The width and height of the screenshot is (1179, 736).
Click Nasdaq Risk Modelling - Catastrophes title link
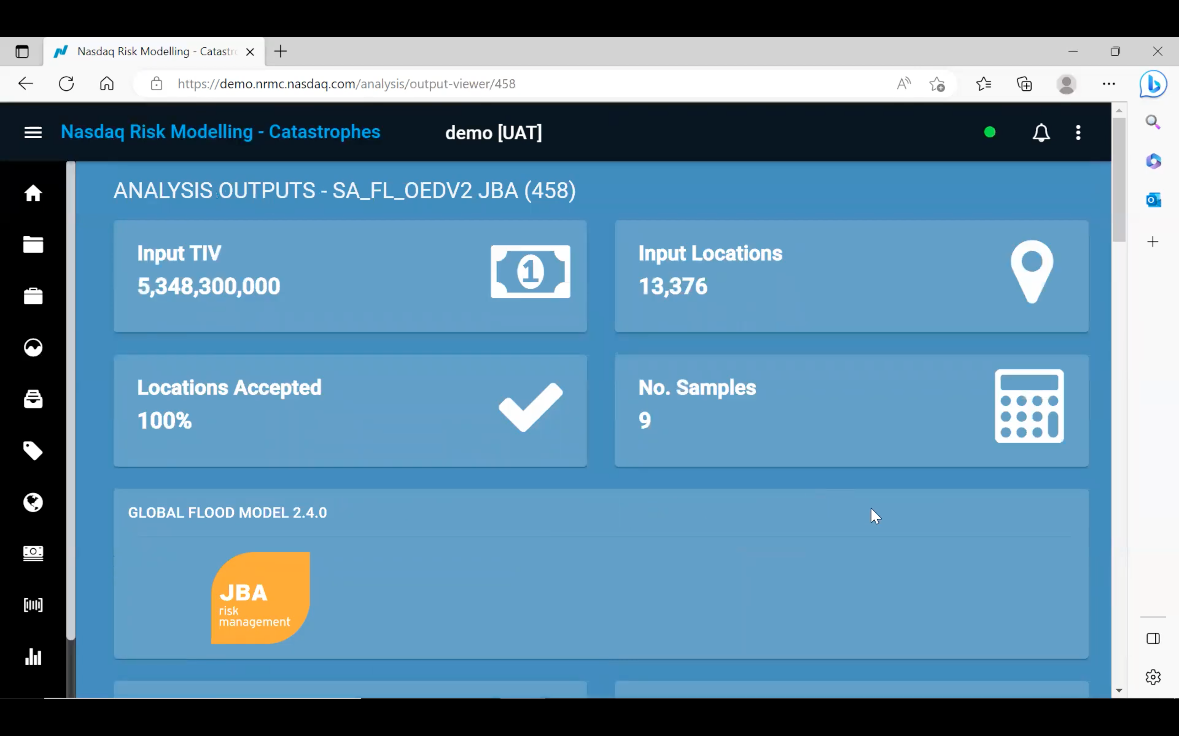tap(220, 132)
